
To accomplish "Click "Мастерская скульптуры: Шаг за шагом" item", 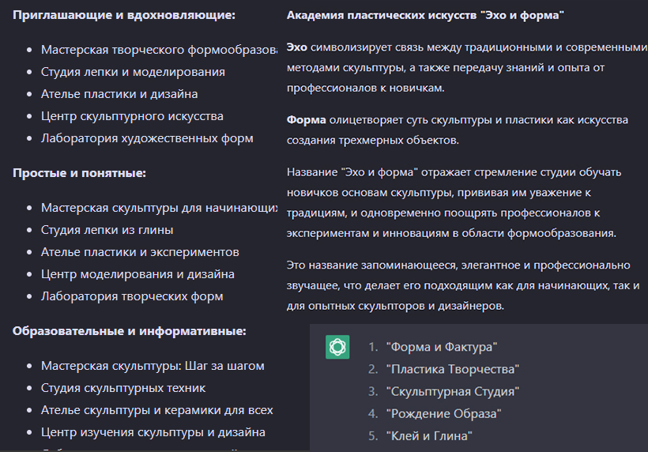I will point(153,366).
